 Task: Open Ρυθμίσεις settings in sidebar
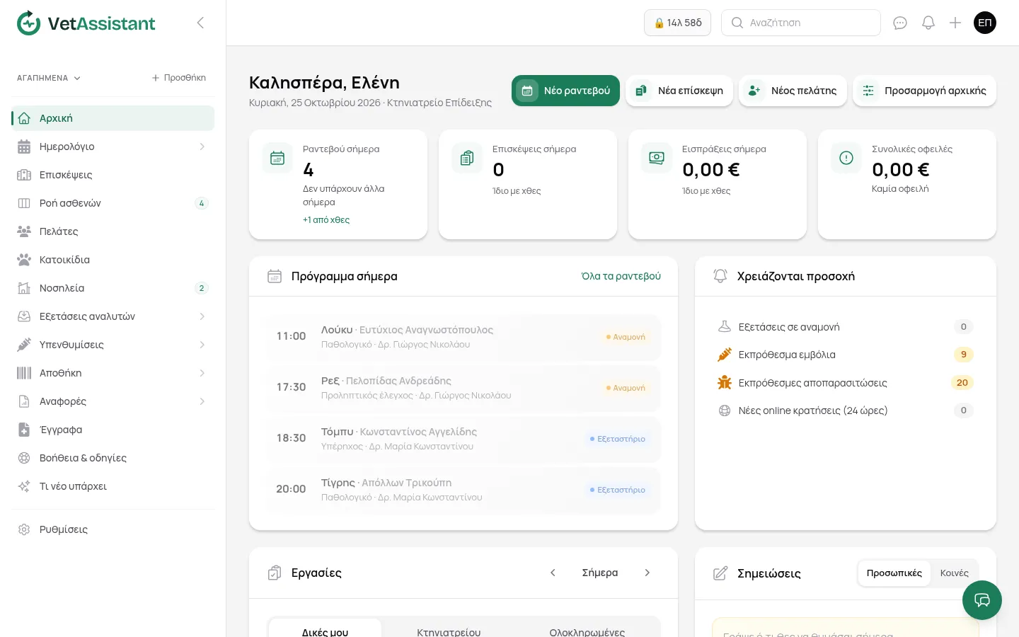point(113,529)
